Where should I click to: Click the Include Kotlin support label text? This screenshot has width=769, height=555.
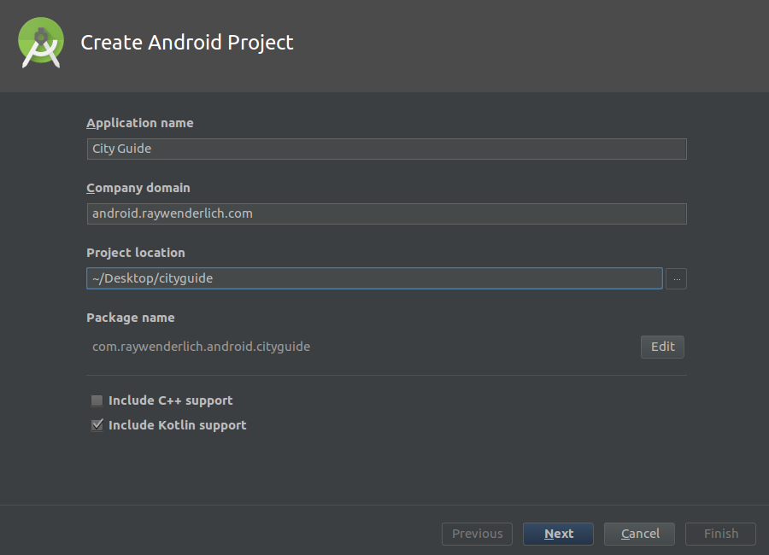[x=178, y=425]
